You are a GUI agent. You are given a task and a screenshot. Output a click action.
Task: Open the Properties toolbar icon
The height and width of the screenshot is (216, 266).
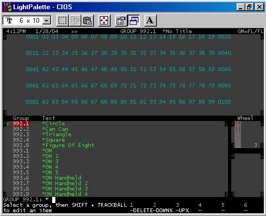click(x=121, y=21)
